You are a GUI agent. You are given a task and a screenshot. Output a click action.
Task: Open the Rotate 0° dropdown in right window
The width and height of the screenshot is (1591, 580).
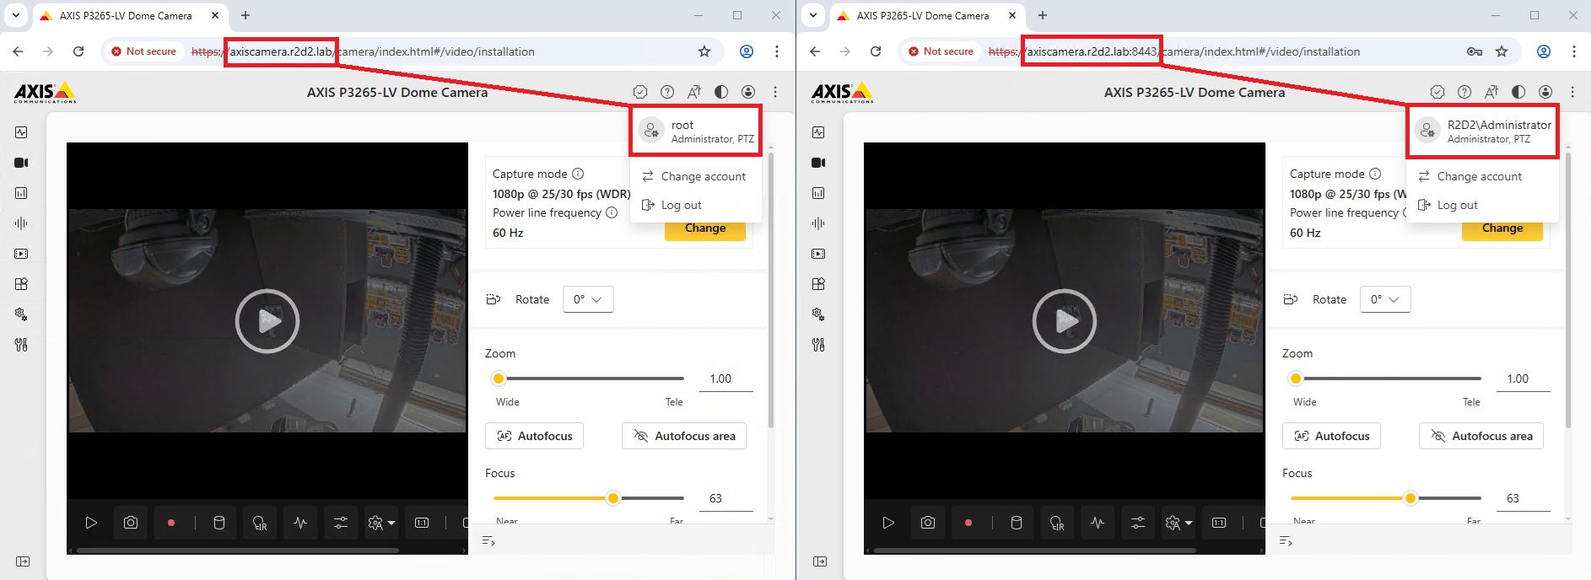tap(1384, 299)
